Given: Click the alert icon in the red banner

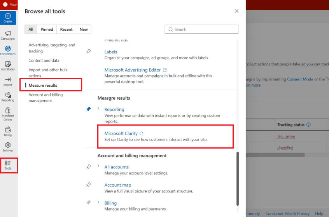Looking at the screenshot, I should (5, 4).
